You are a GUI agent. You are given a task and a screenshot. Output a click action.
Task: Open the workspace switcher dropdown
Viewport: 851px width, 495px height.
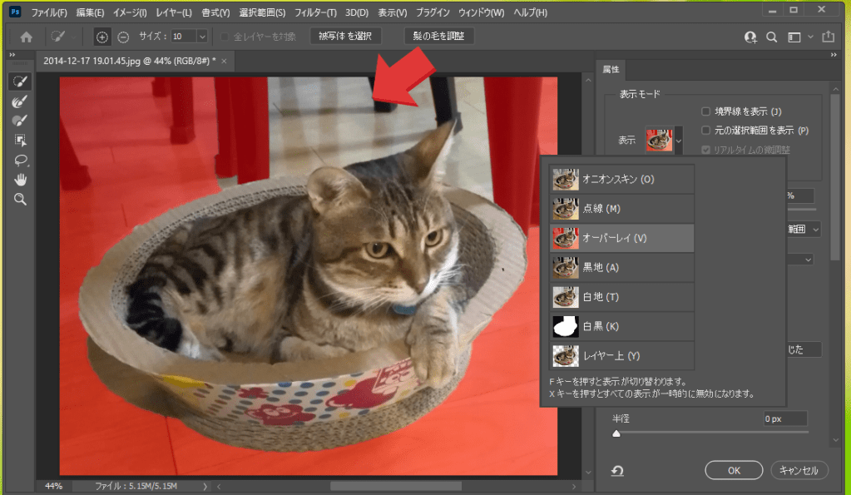[798, 37]
